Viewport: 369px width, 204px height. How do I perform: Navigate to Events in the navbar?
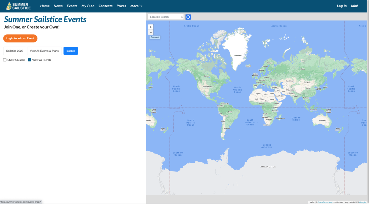(72, 6)
